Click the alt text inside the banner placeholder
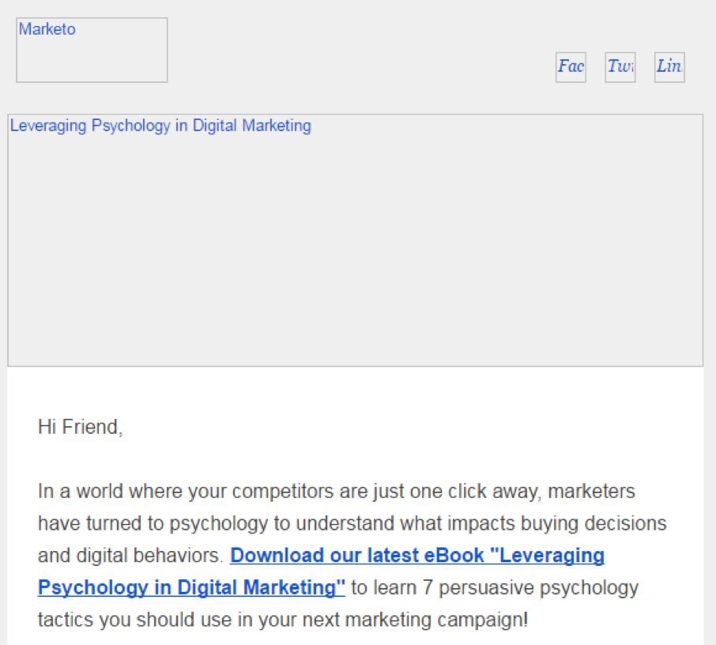 point(160,126)
